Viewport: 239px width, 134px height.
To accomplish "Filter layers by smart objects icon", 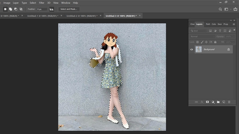I will (230, 31).
